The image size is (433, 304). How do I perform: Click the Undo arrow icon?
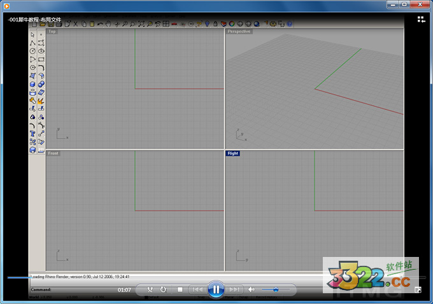point(100,24)
